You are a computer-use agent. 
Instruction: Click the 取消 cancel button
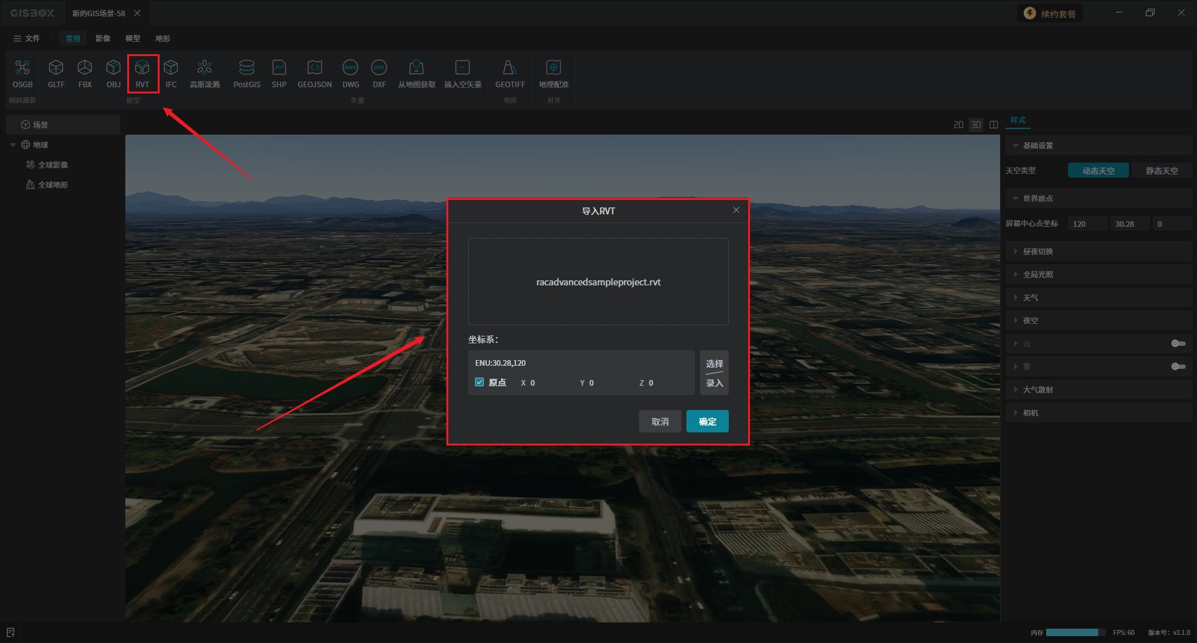660,421
